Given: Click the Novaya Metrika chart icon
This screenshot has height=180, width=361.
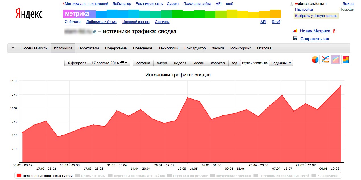Looking at the screenshot, I should pos(295,31).
